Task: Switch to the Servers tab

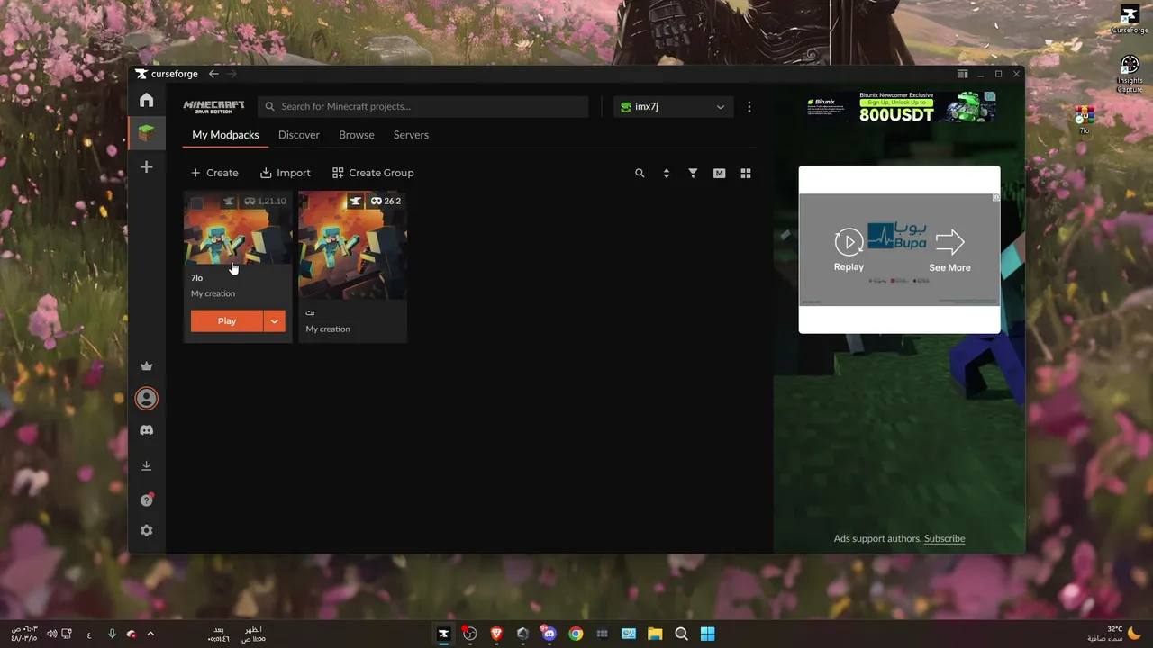Action: tap(411, 135)
